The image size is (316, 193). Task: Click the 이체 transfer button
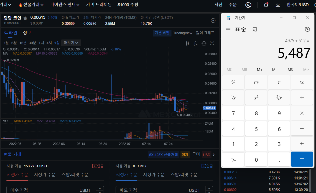(x=185, y=155)
